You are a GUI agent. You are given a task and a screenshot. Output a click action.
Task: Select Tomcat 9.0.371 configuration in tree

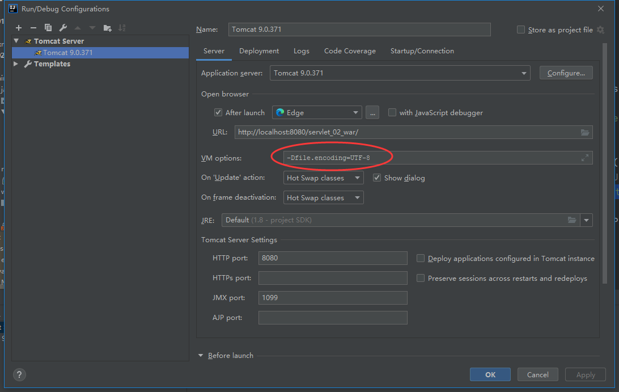click(x=100, y=53)
